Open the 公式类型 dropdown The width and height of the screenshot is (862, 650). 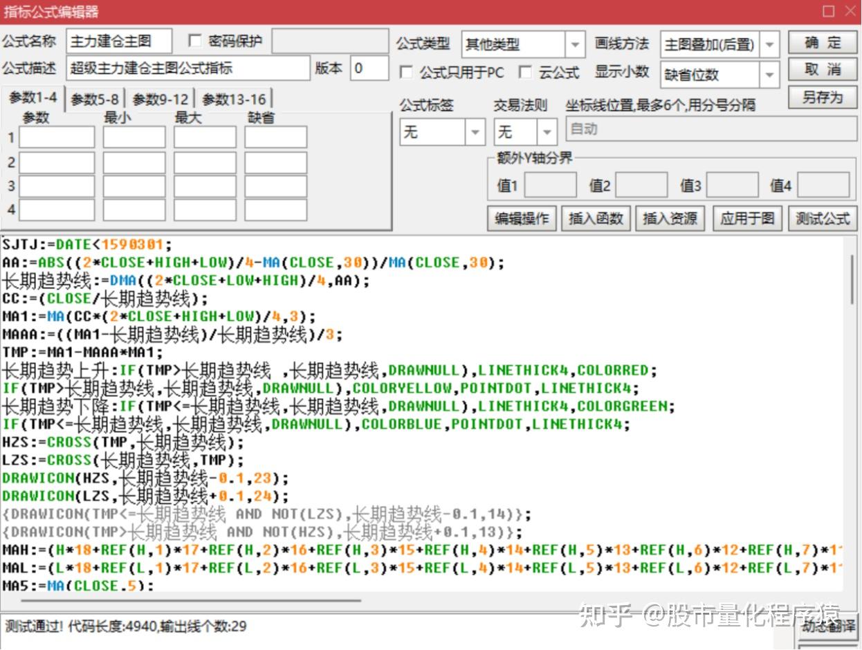pyautogui.click(x=575, y=45)
